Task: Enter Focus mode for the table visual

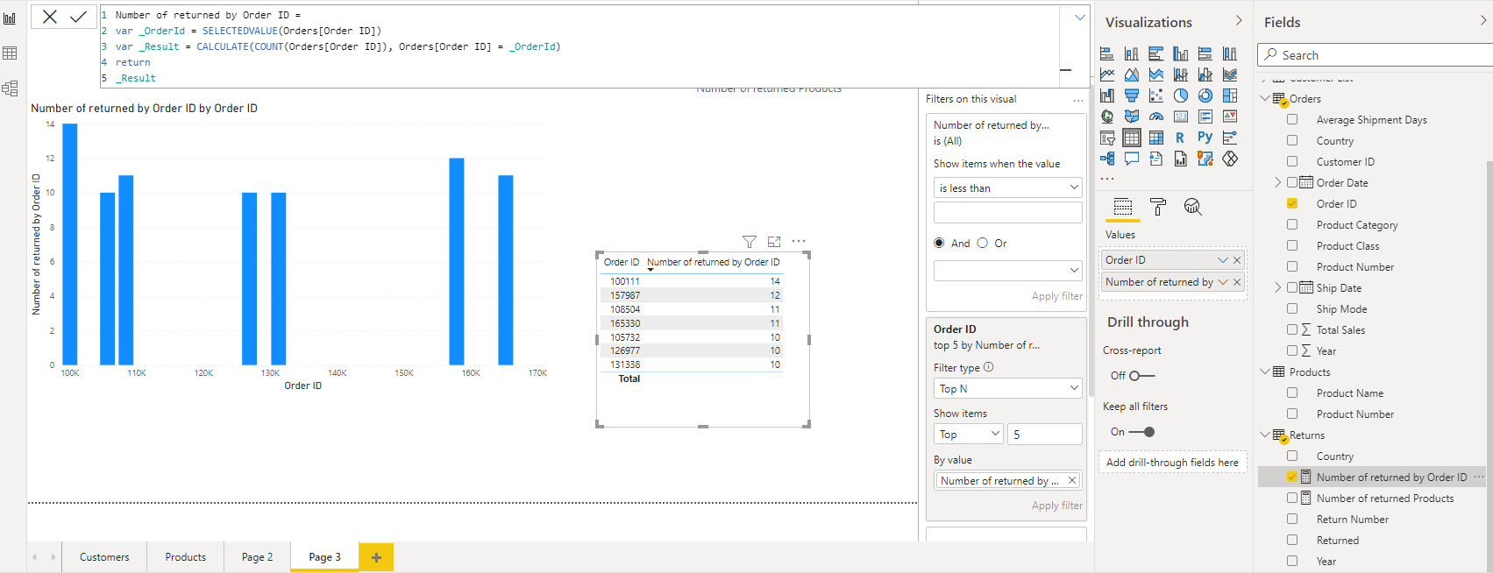Action: pyautogui.click(x=774, y=242)
